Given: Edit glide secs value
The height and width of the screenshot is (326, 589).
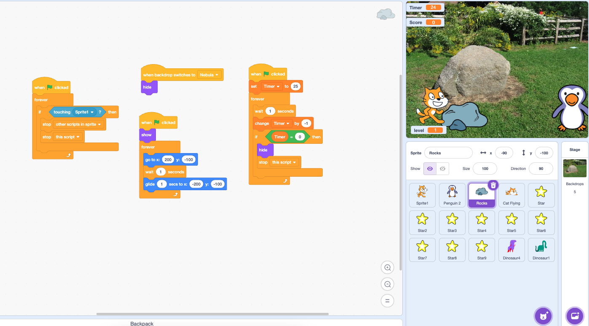Looking at the screenshot, I should pyautogui.click(x=161, y=184).
